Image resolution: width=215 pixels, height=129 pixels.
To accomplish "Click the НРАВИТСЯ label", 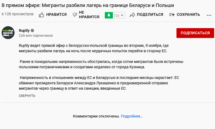I will pos(57,15).
